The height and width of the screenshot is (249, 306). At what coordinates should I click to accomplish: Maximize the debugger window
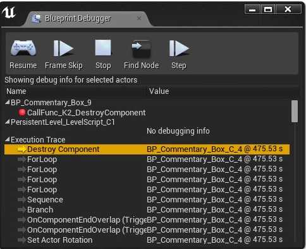(268, 9)
